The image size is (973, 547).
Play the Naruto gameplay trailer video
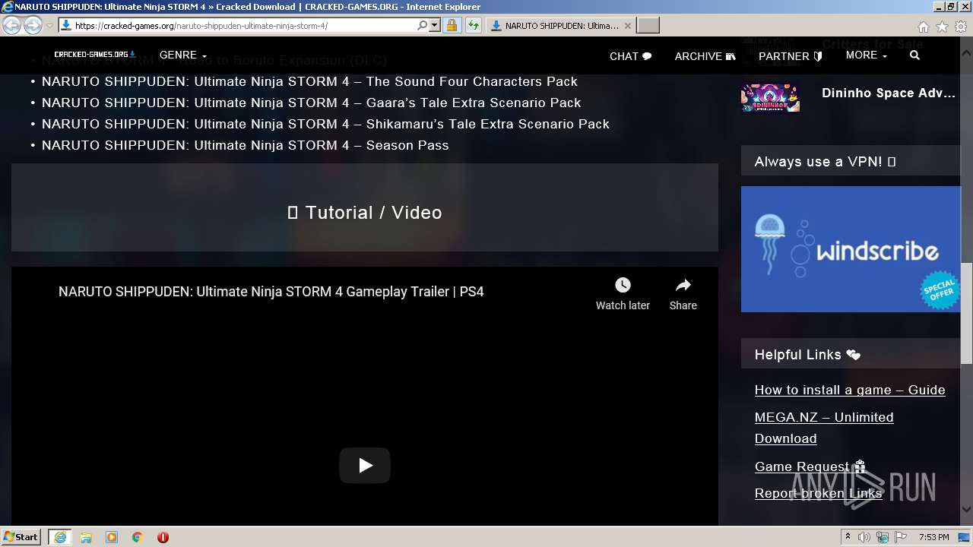[x=365, y=465]
